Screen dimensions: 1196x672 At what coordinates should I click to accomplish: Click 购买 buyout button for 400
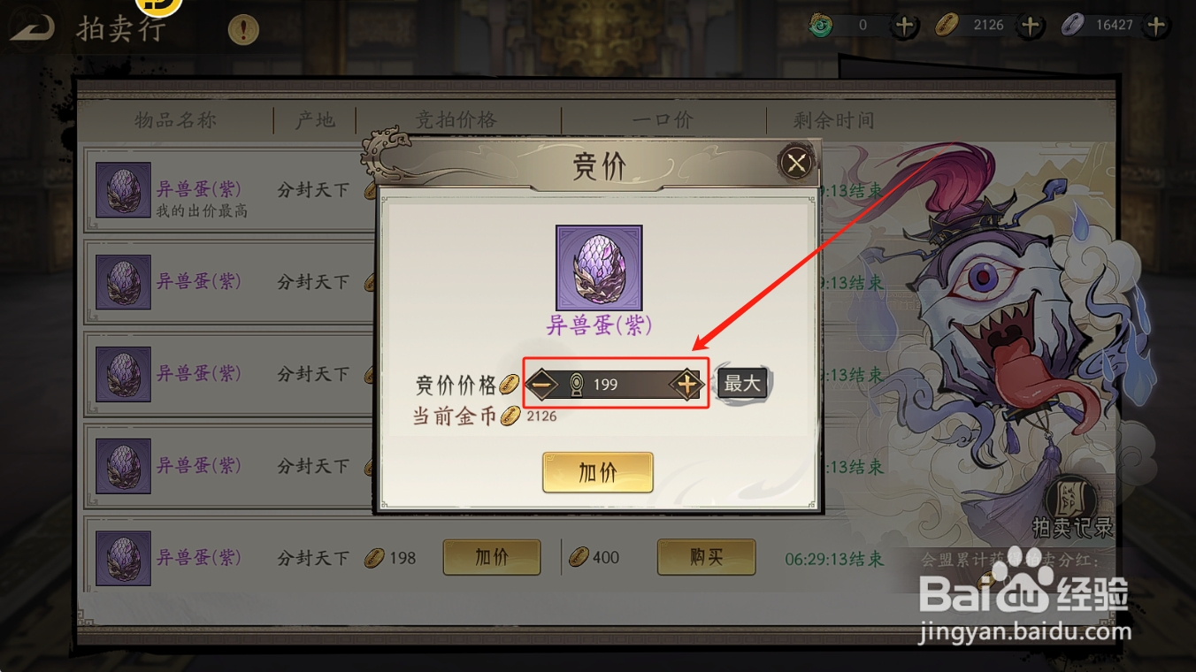tap(706, 557)
